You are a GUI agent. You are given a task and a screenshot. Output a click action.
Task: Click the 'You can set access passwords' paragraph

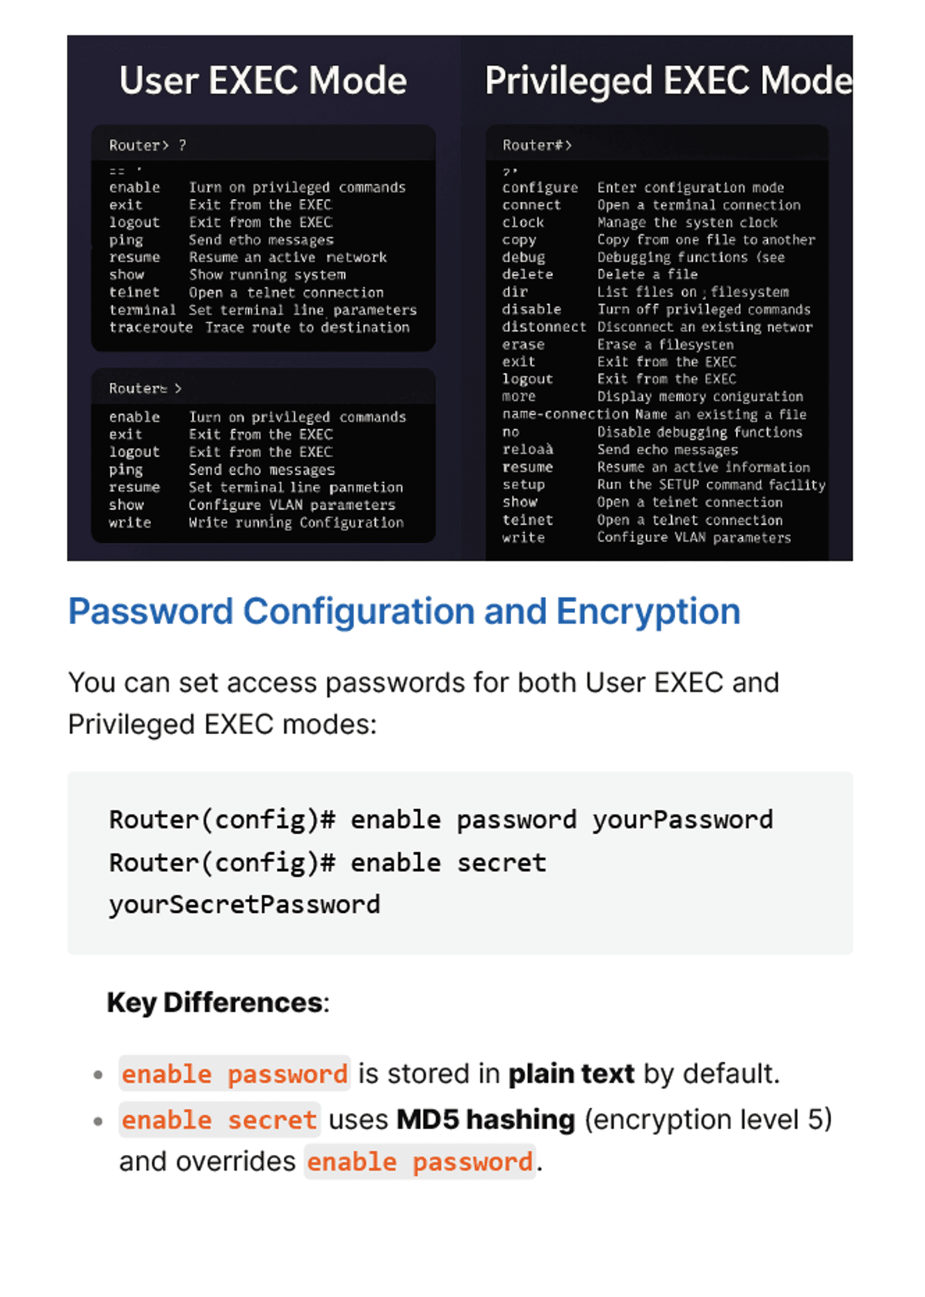(424, 703)
